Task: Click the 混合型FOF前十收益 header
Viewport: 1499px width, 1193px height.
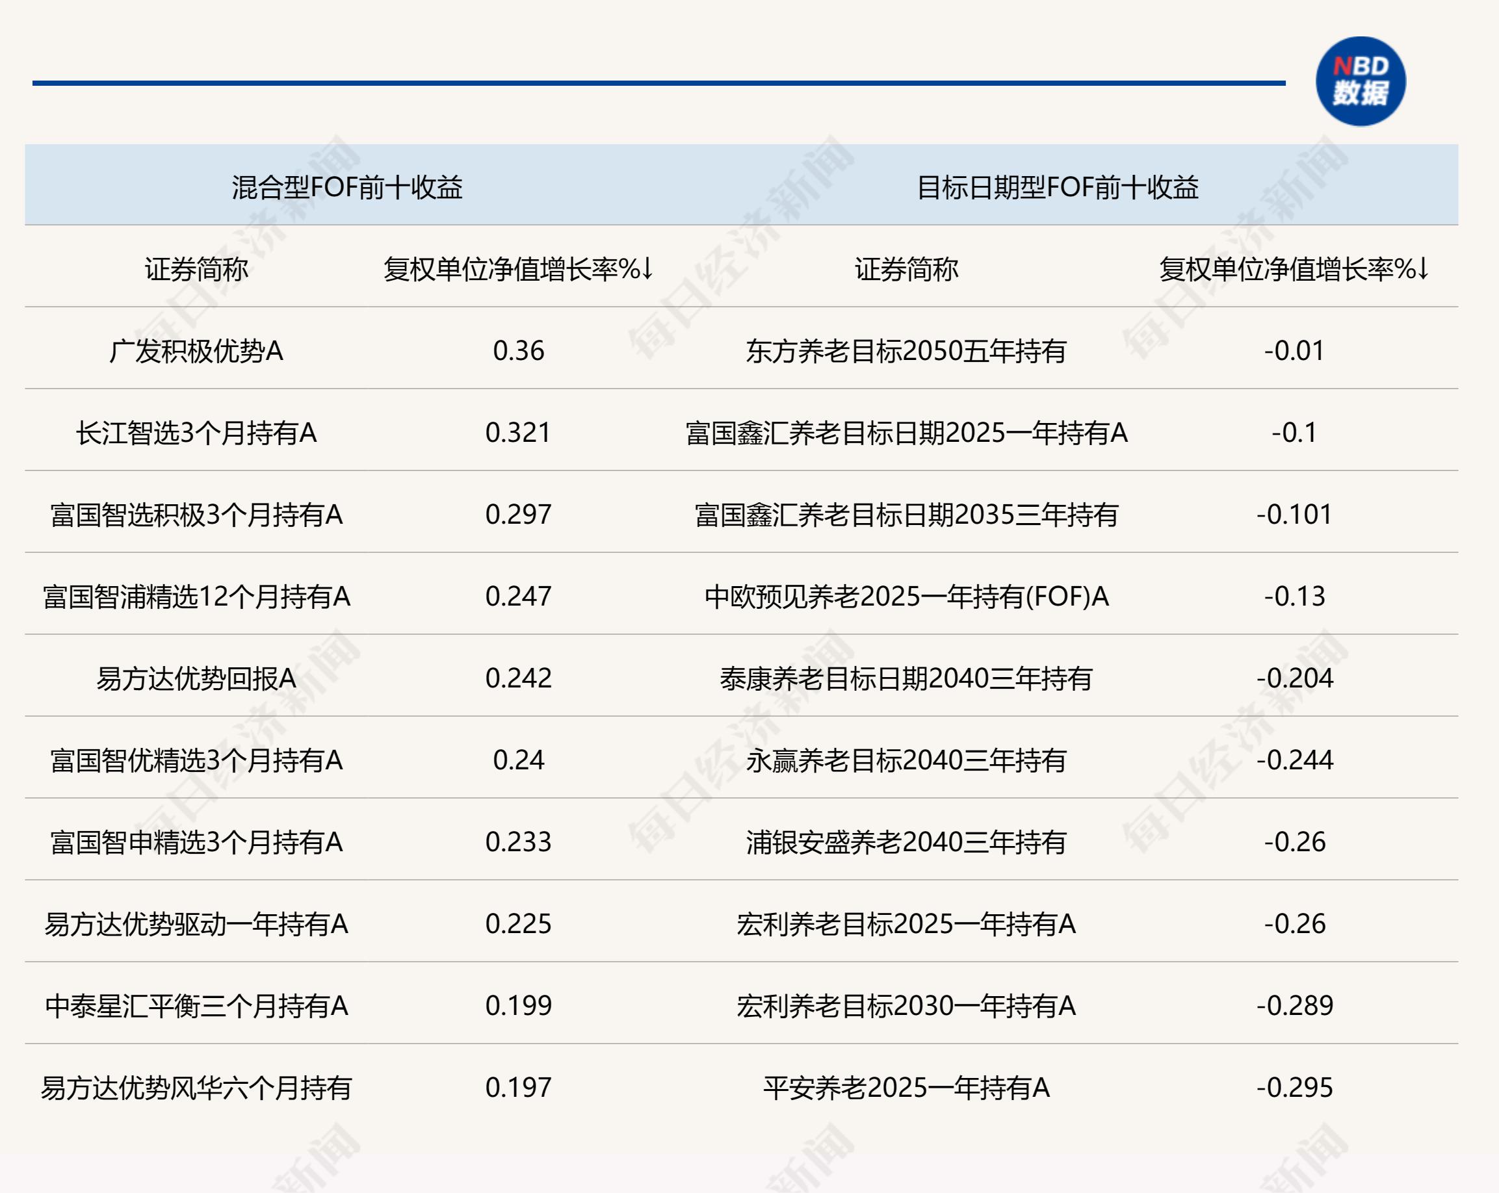Action: 347,187
